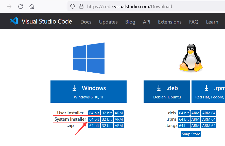Download Windows User Installer 64 bit
This screenshot has height=146, width=225.
[94, 113]
